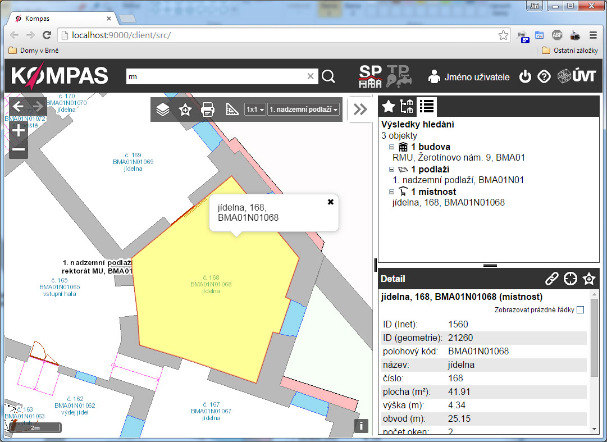Click the search magnifier icon
This screenshot has height=442, width=607.
tap(328, 76)
